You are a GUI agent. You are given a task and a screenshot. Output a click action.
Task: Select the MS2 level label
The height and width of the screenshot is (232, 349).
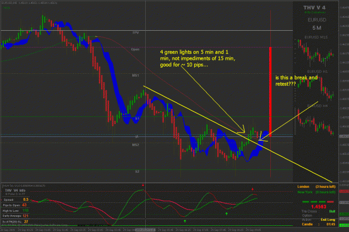tap(135, 145)
